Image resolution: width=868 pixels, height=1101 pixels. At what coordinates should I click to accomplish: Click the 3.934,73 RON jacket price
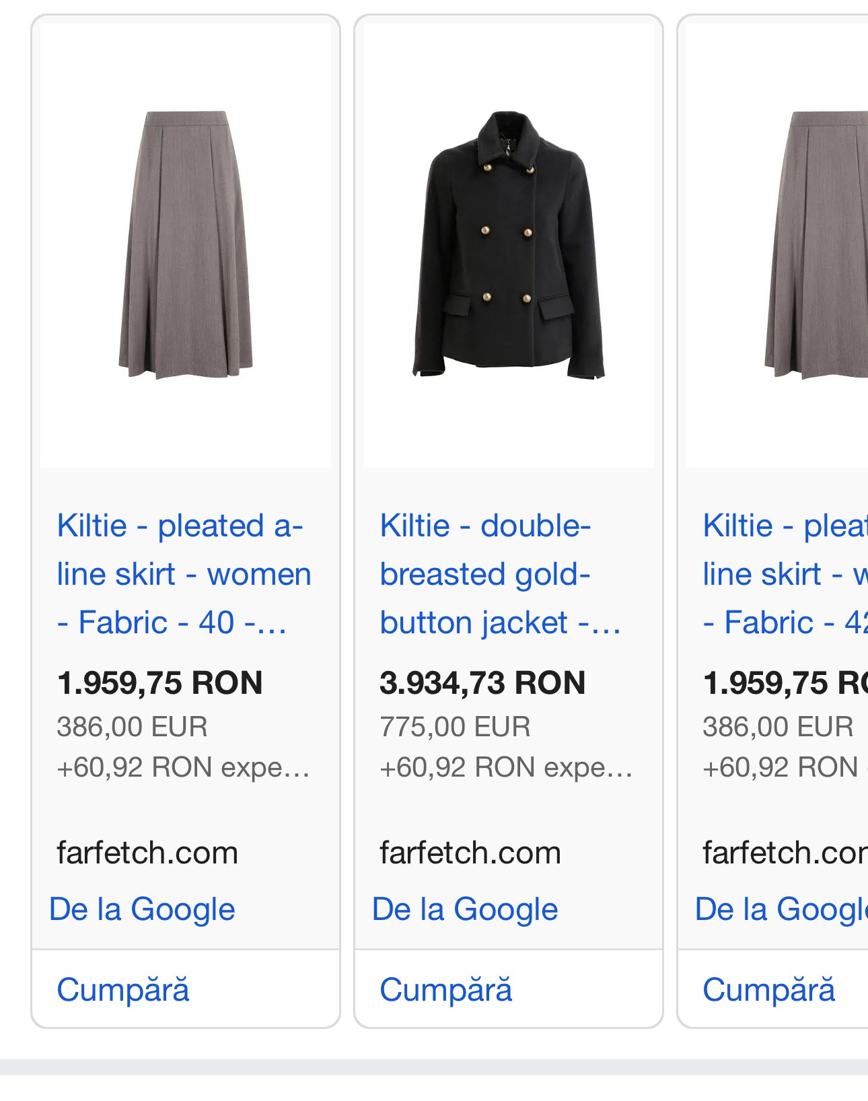coord(482,683)
